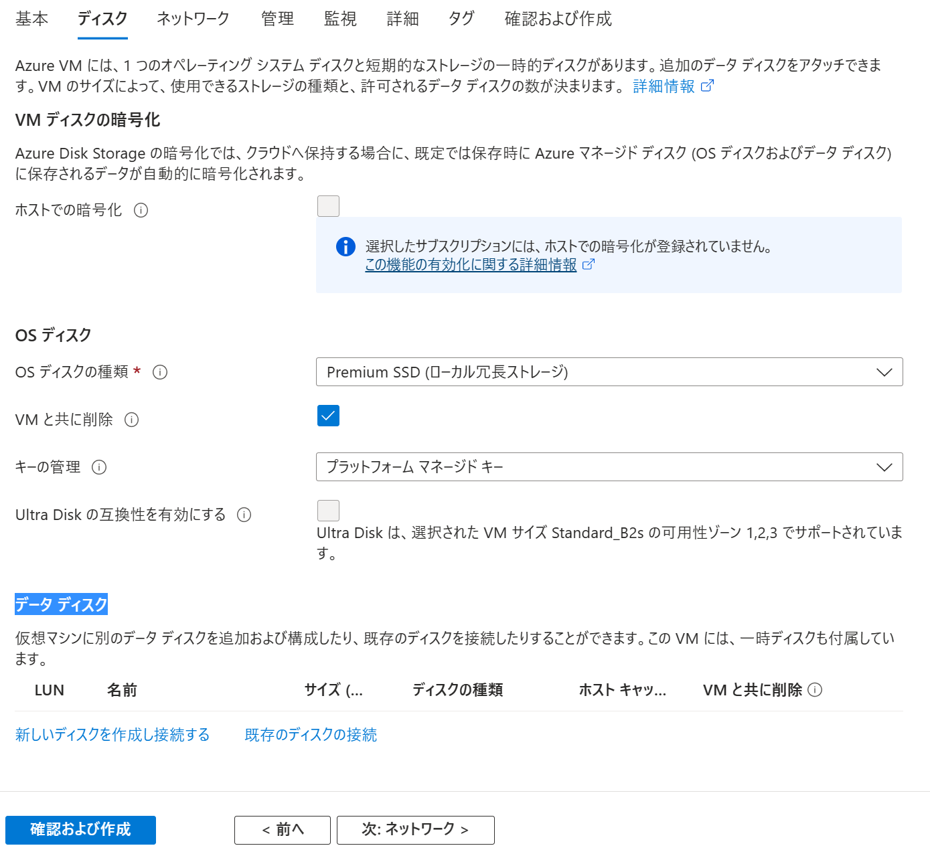930x858 pixels.
Task: Click the 次: ネットワーク > button
Action: coord(416,830)
